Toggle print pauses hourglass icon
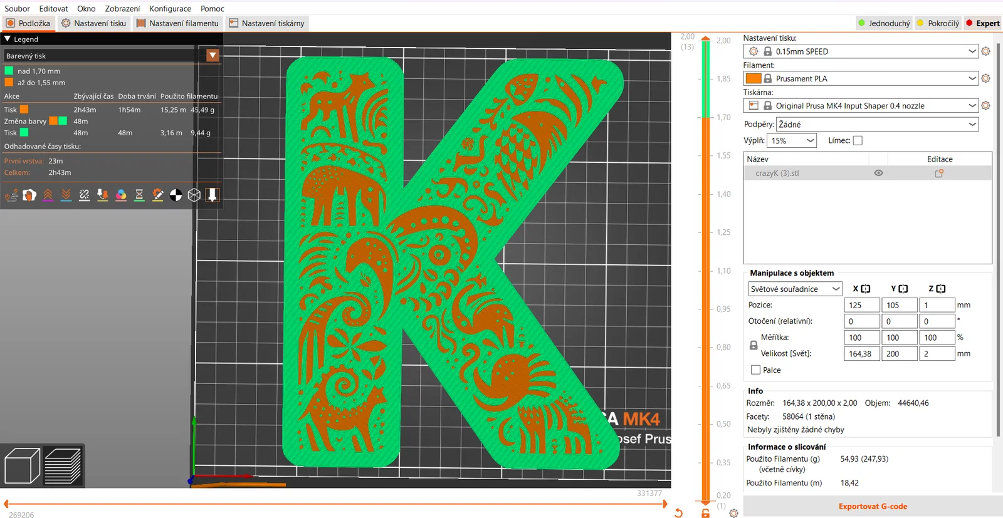The image size is (1003, 518). click(x=139, y=195)
